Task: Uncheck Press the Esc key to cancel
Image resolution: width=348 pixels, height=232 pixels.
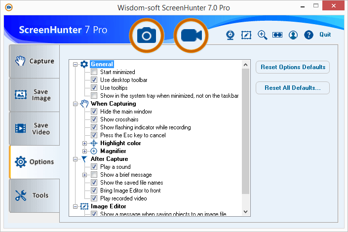Action: (x=94, y=135)
